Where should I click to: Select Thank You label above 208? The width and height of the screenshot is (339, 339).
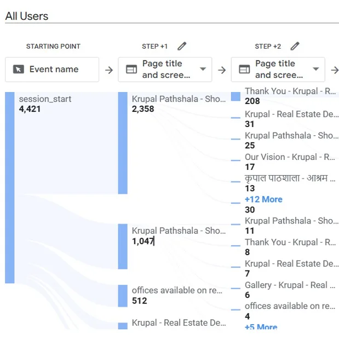(x=290, y=91)
